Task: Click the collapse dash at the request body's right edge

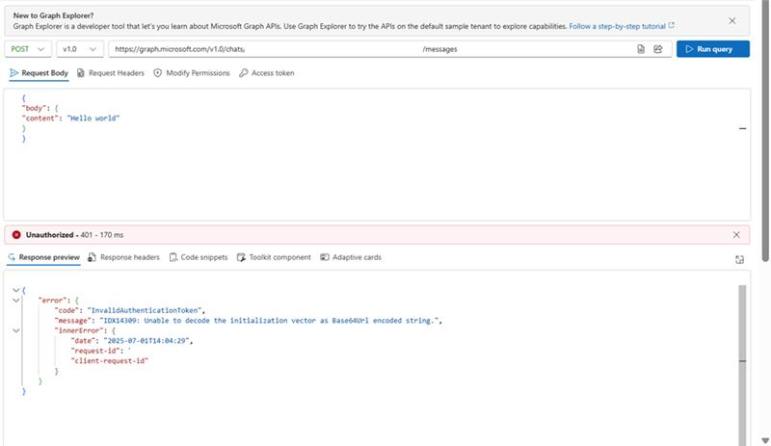Action: click(742, 128)
